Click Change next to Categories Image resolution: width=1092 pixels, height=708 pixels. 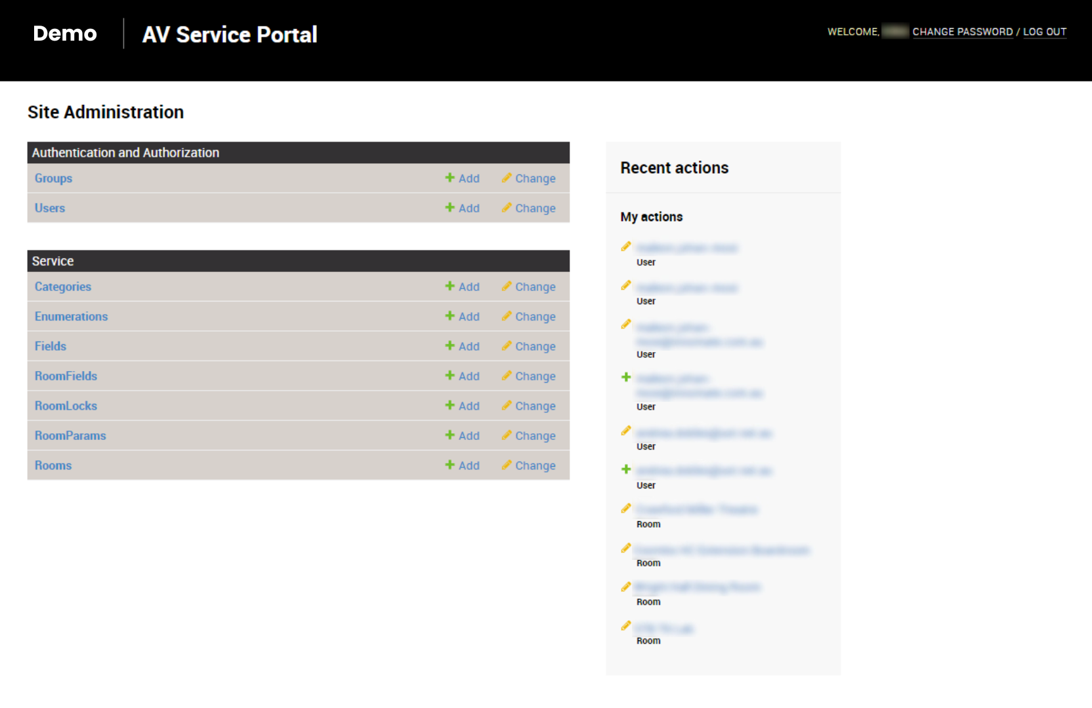tap(535, 286)
